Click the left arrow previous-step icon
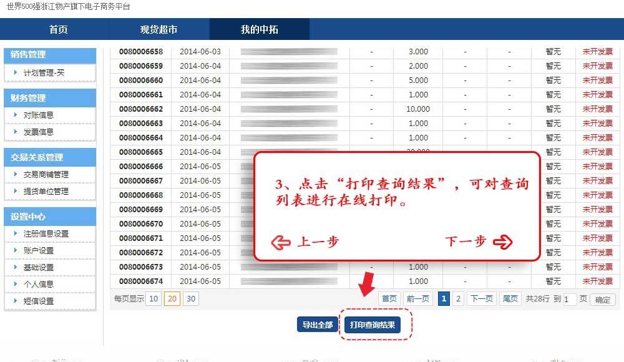Screen dimensions: 624x362 click(282, 243)
